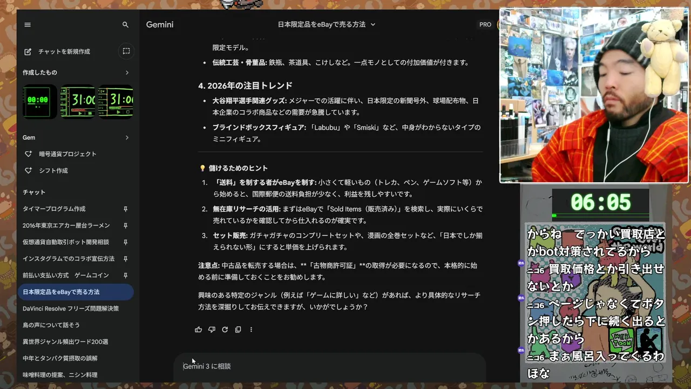Open chat 前払い支払い方式 ゲームコイン

tap(66, 276)
